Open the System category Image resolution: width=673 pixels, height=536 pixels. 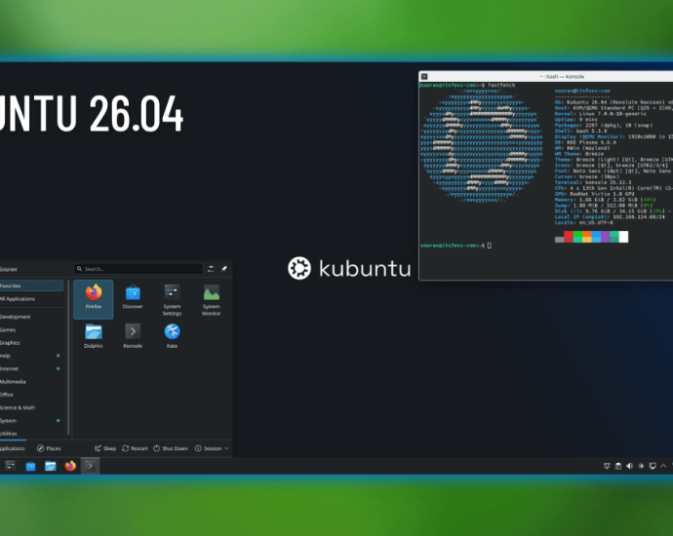pos(31,421)
